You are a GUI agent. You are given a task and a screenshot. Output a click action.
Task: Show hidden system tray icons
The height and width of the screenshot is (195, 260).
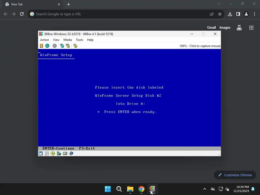[x=205, y=189]
